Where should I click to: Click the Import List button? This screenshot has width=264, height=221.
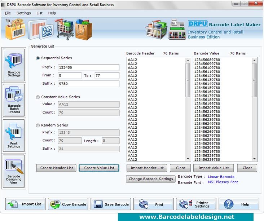25,204
